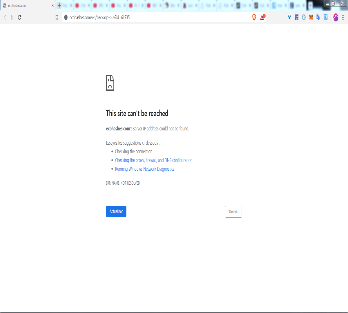The width and height of the screenshot is (348, 313).
Task: Click the ERR_NAME_NOT_RESOLVED error code
Action: (x=123, y=183)
